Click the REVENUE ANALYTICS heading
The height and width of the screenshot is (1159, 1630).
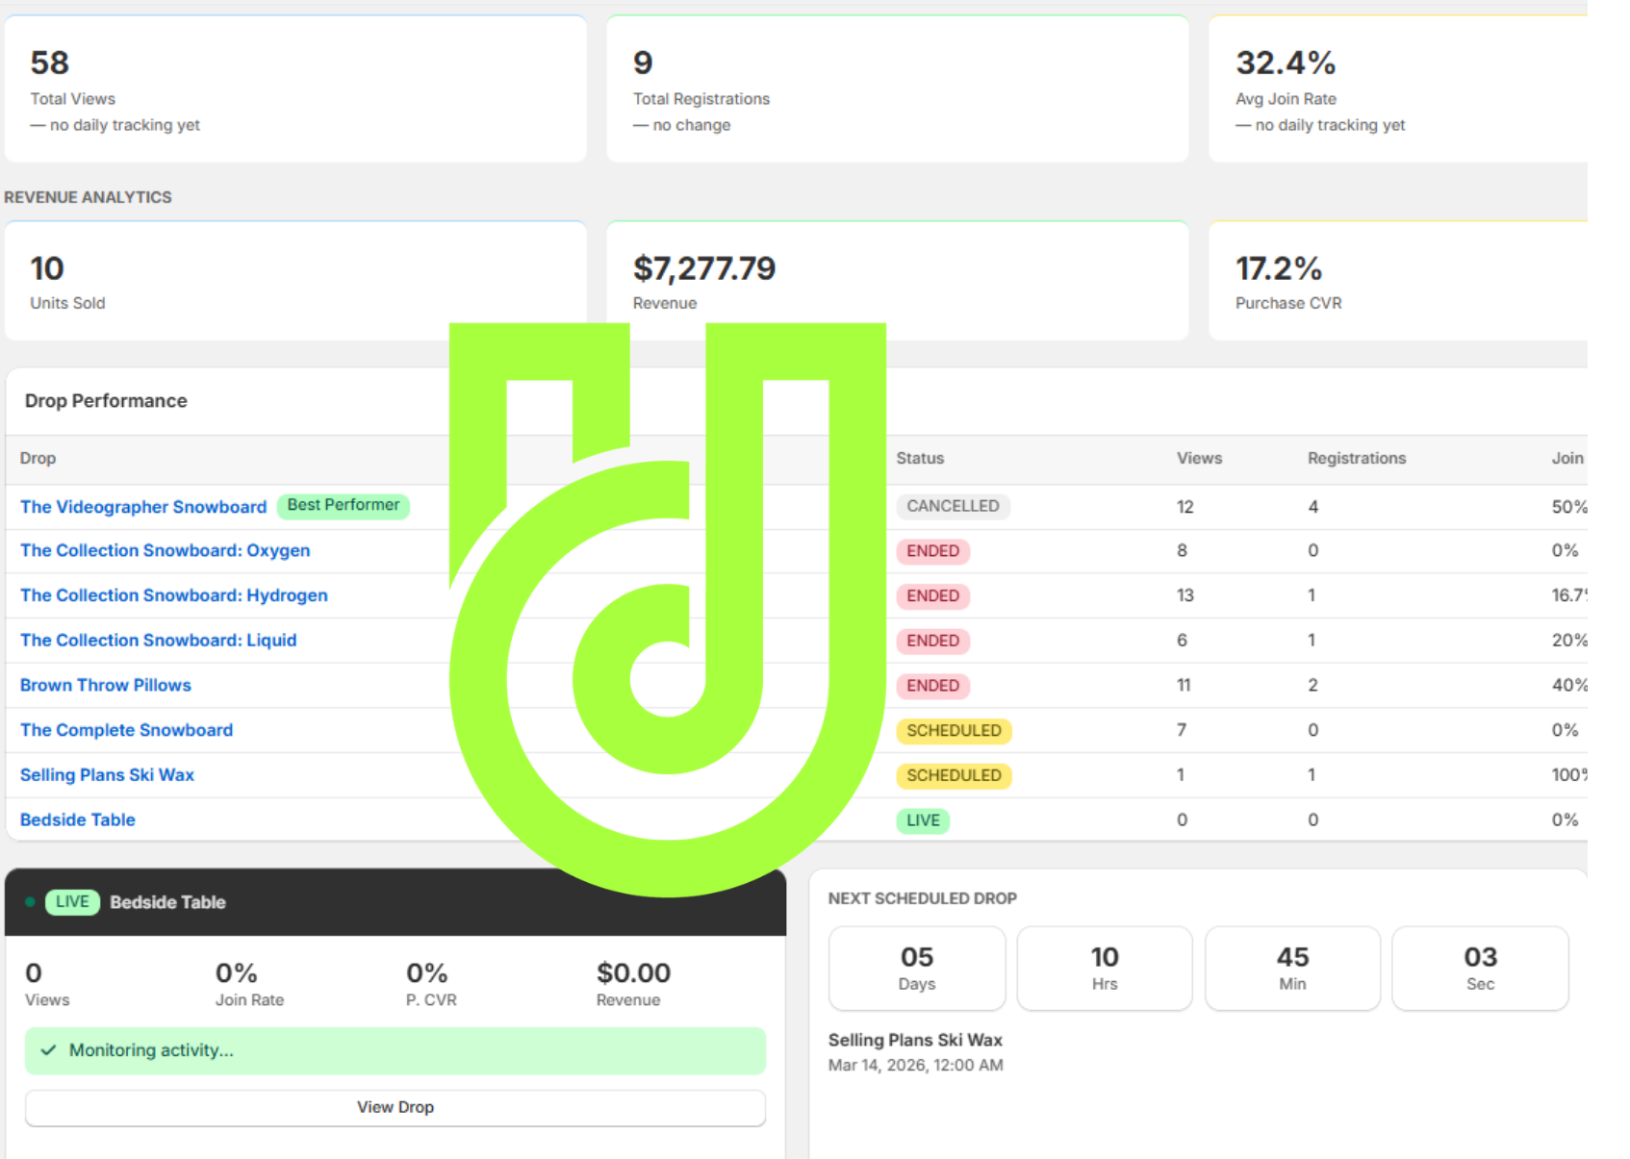(x=88, y=197)
